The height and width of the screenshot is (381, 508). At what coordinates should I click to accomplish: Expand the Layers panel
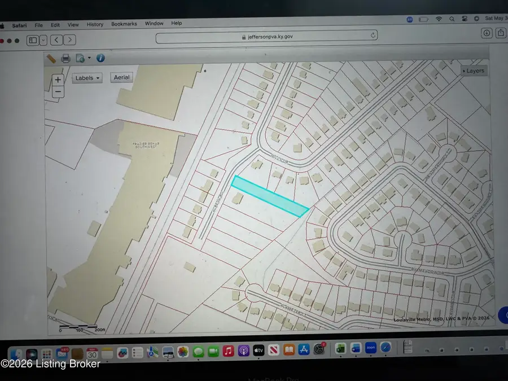(x=474, y=71)
